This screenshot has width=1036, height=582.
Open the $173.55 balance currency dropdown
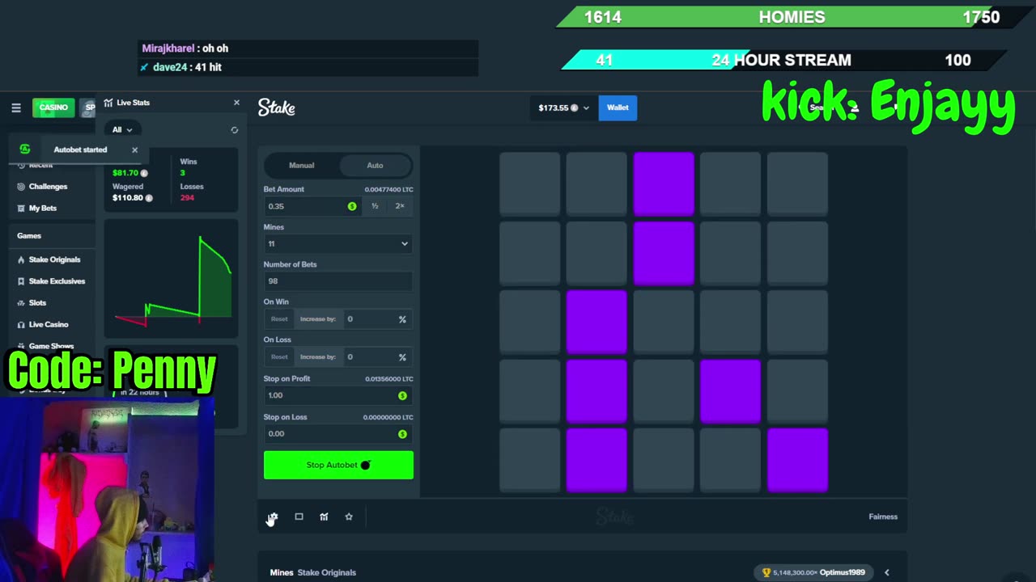point(564,108)
